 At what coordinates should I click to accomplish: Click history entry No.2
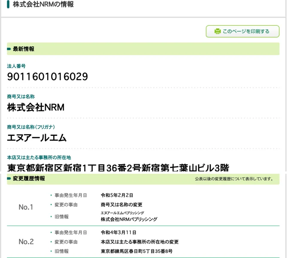pyautogui.click(x=26, y=242)
